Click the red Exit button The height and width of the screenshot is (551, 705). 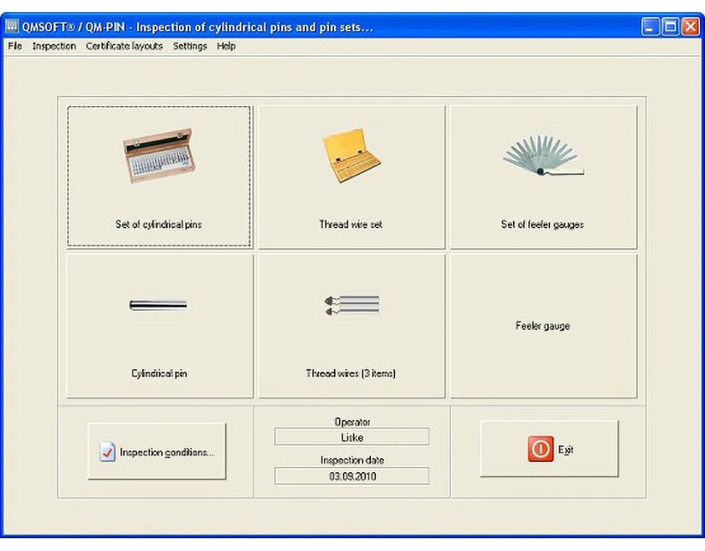coord(549,449)
